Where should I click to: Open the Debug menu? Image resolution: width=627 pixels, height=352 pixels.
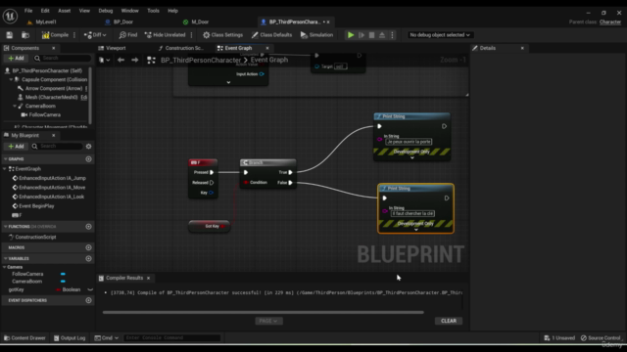click(x=106, y=11)
